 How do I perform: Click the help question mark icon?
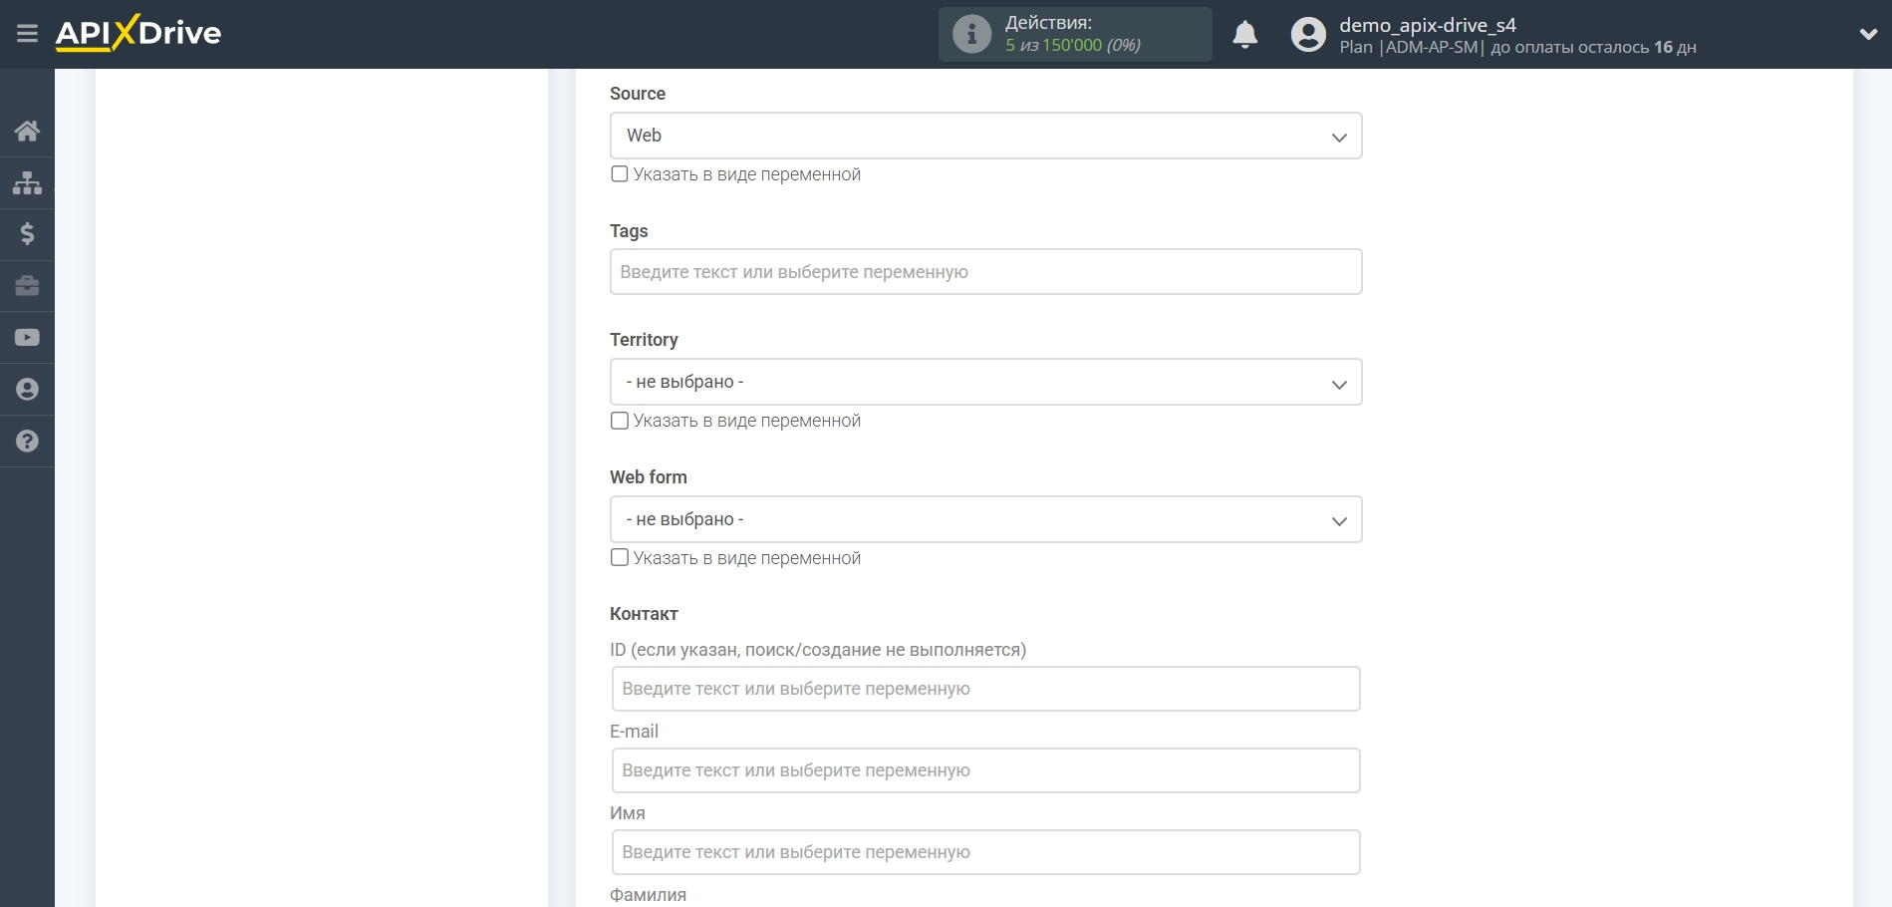coord(27,442)
